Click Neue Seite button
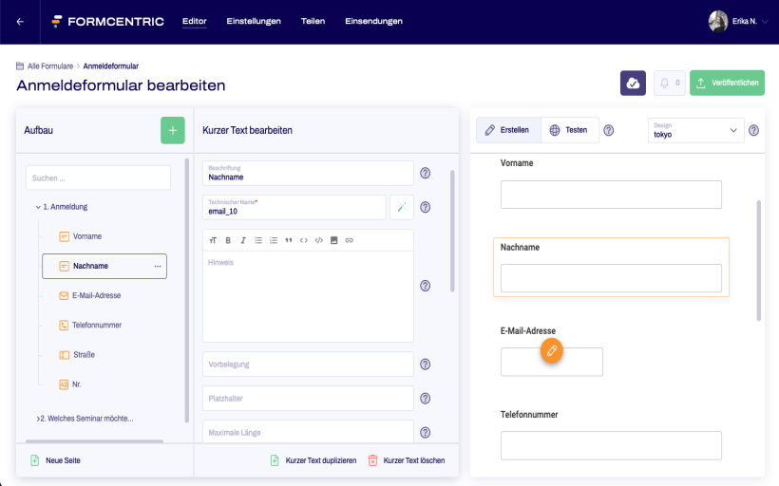 pyautogui.click(x=56, y=460)
